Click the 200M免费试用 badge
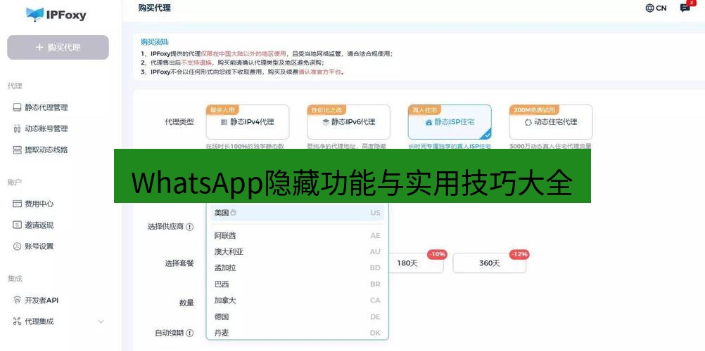The image size is (705, 351). coord(535,110)
